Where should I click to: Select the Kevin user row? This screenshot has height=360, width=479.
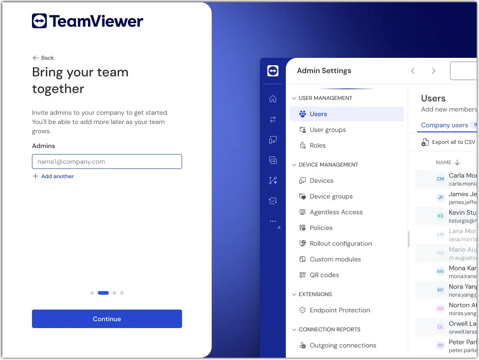[446, 216]
